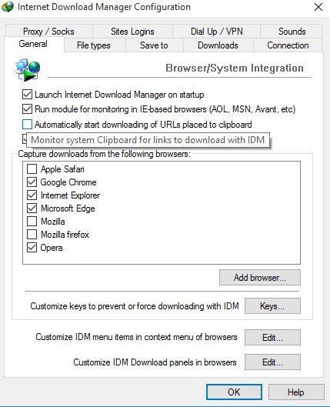The height and width of the screenshot is (407, 330).
Task: Go to the Sounds tab
Action: coord(292,32)
